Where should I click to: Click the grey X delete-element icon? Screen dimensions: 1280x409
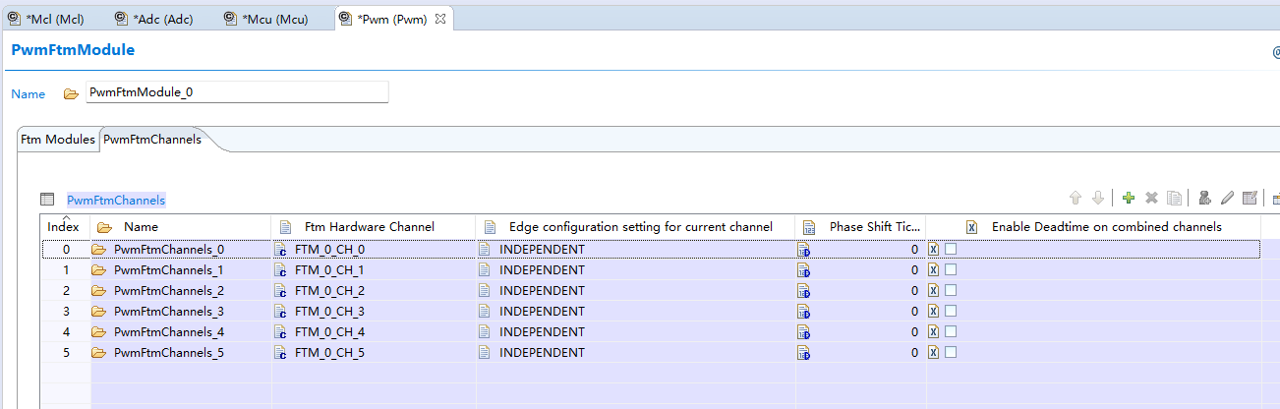coord(1151,199)
